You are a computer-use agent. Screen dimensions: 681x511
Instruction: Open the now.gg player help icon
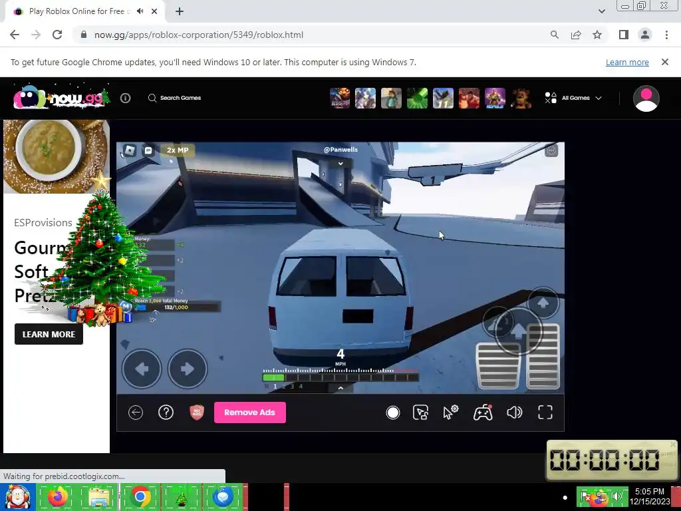[166, 413]
